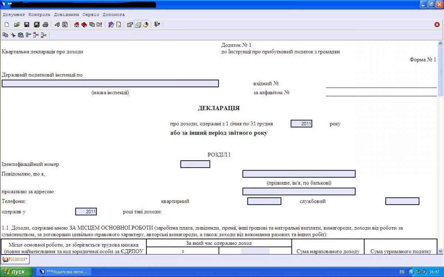Click the службовий phone number field
Screen dimensions: 444x277
coord(402,201)
